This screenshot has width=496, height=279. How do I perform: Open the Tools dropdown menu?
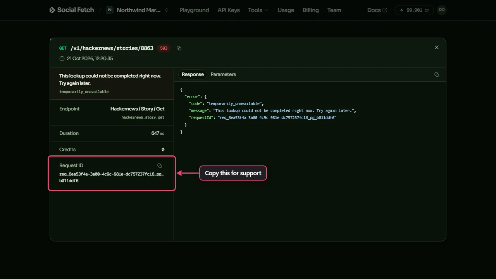(258, 10)
